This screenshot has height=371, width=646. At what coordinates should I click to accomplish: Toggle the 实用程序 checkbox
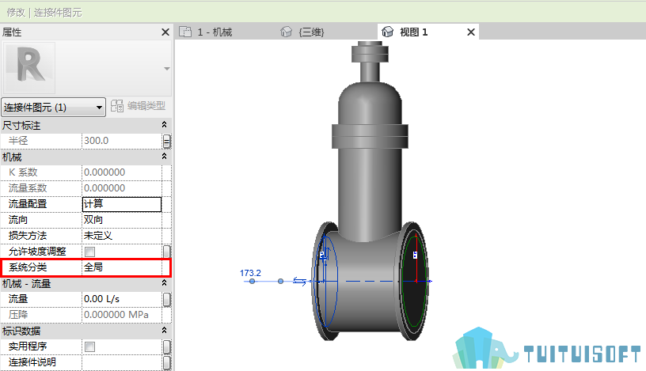coord(89,346)
